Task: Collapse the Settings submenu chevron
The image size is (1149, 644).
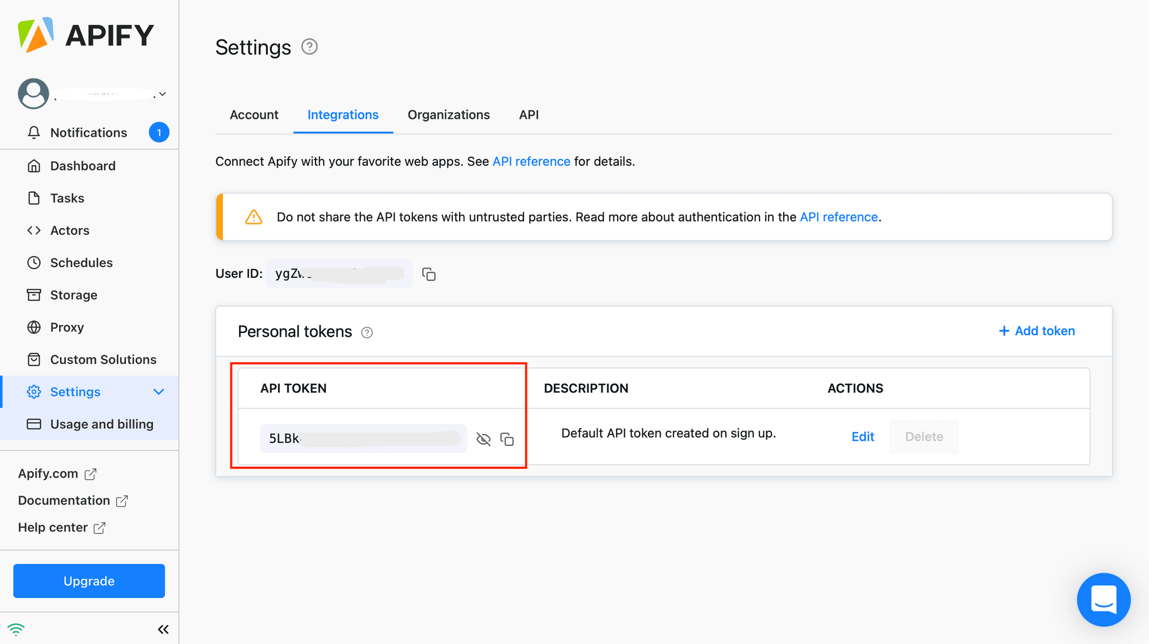Action: coord(159,391)
